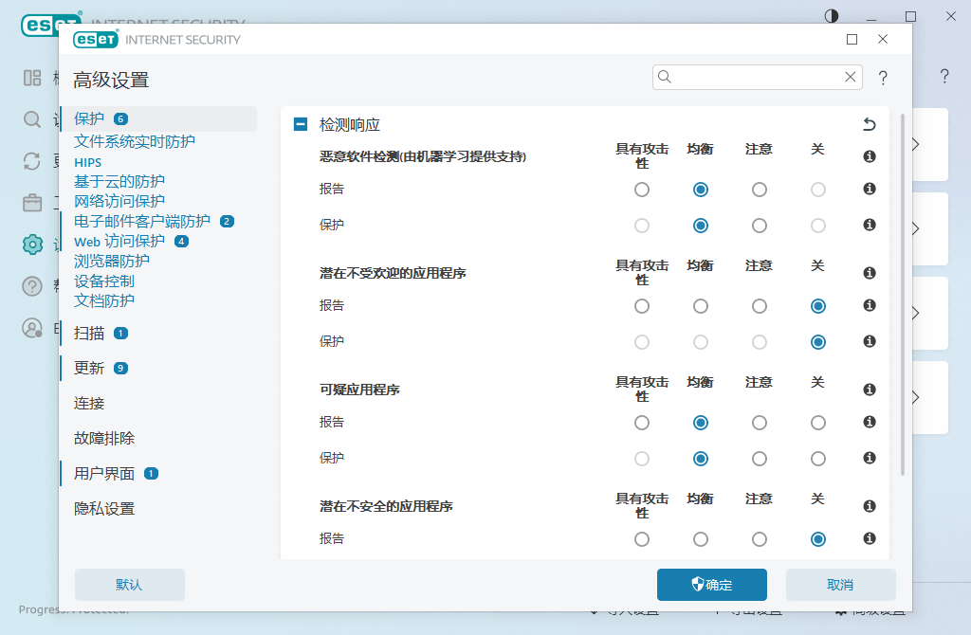Open 电子邮件客户端防护 settings
This screenshot has height=635, width=971.
pyautogui.click(x=142, y=221)
